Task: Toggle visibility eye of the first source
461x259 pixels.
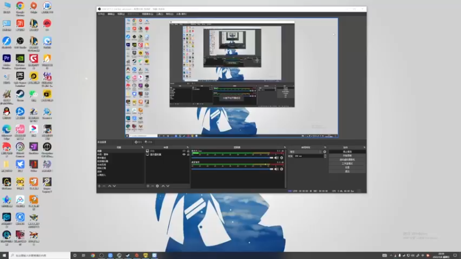Action: (x=184, y=151)
